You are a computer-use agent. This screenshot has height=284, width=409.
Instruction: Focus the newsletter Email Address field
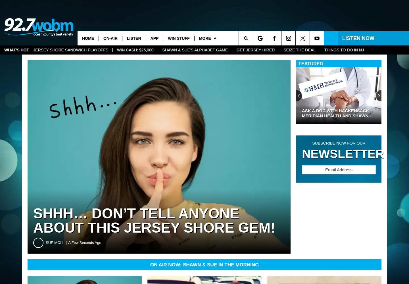[339, 170]
